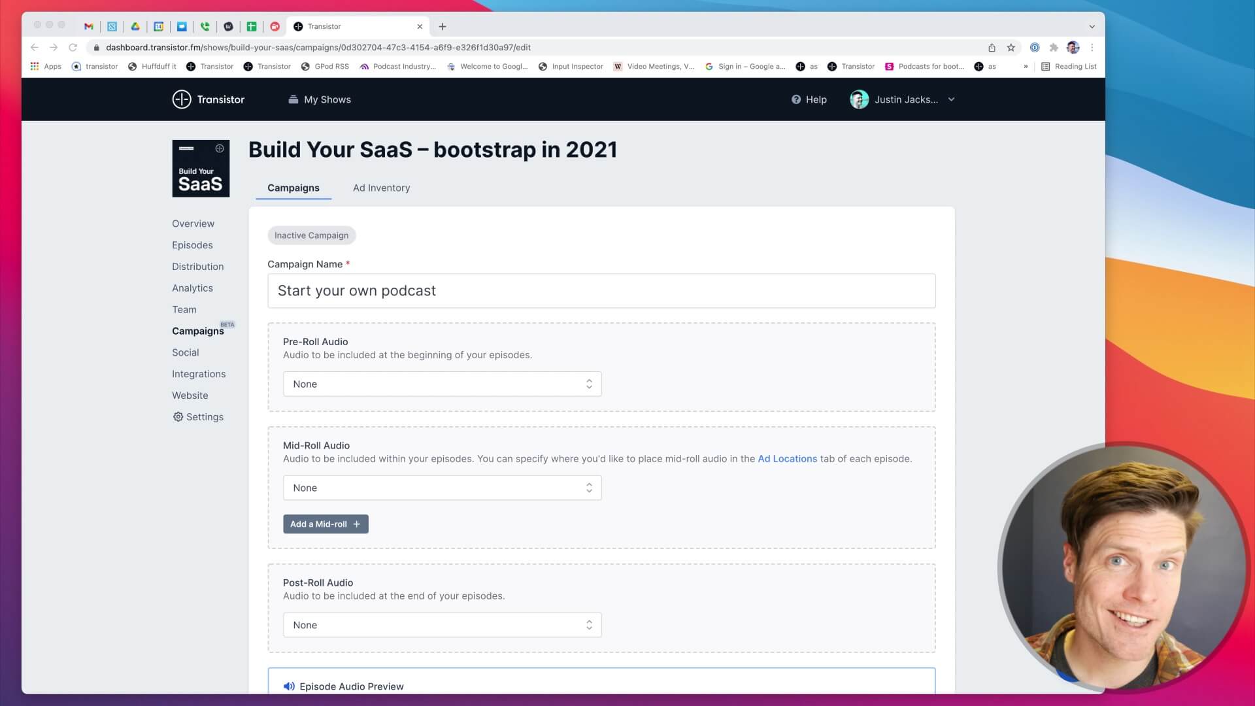Screen dimensions: 1255x706
Task: Switch to the Ad Inventory tab
Action: (381, 188)
